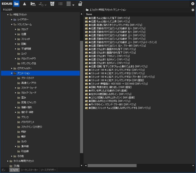The image size is (196, 173).
Task: Open the ビン tab
Action: [4, 170]
